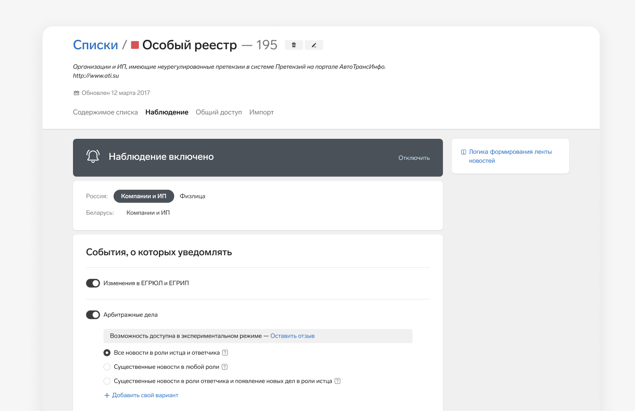Click the count 195 in header

click(x=267, y=45)
